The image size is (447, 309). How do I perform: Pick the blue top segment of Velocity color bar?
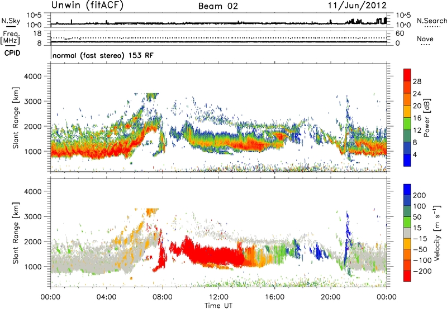pyautogui.click(x=407, y=190)
